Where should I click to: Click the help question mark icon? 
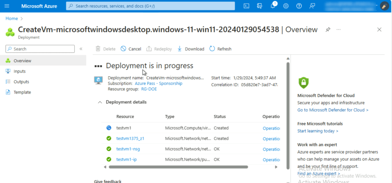(x=299, y=6)
